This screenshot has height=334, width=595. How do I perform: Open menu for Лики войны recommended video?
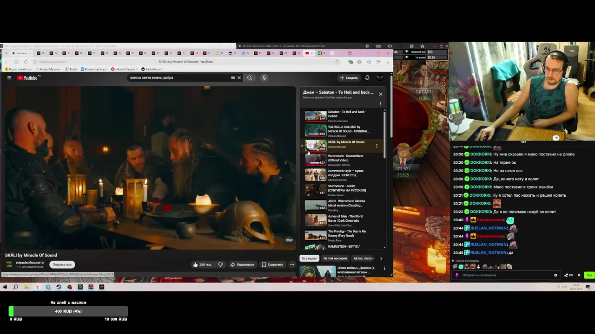click(x=384, y=268)
